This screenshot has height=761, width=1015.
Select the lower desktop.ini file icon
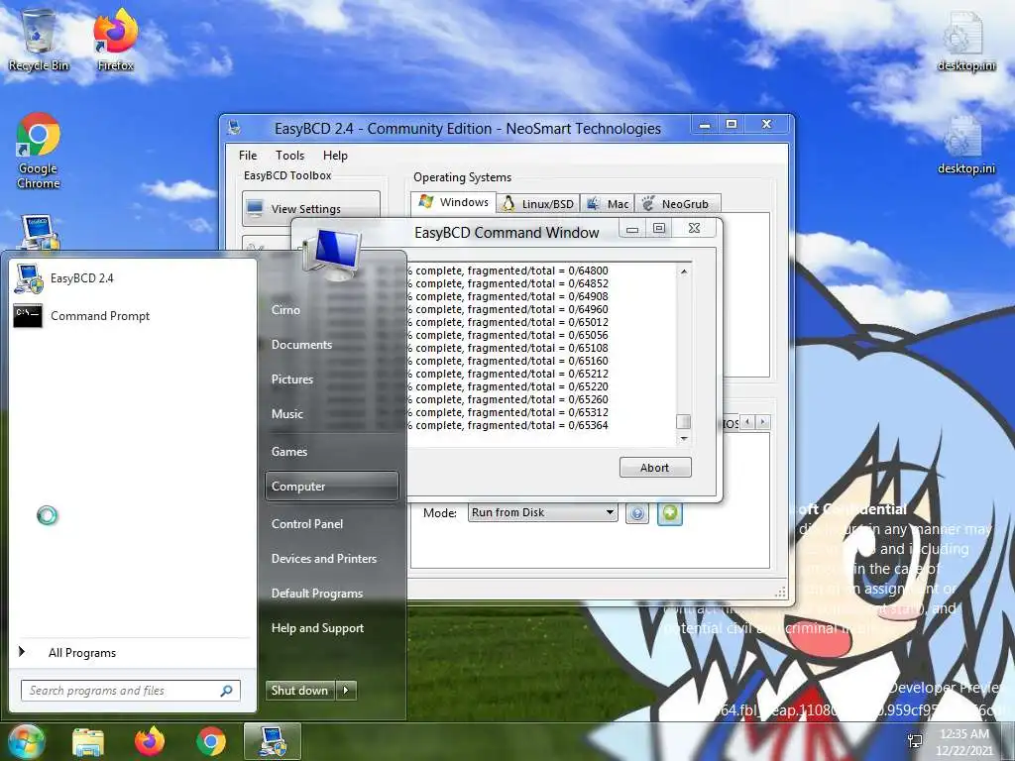(965, 145)
